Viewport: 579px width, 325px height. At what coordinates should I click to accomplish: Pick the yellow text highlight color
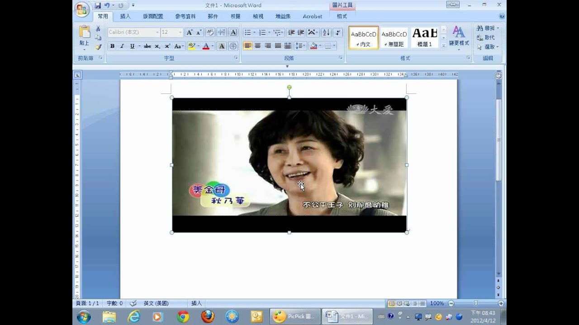[191, 46]
